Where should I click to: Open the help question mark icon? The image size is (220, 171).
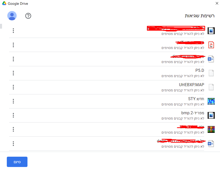point(28,16)
